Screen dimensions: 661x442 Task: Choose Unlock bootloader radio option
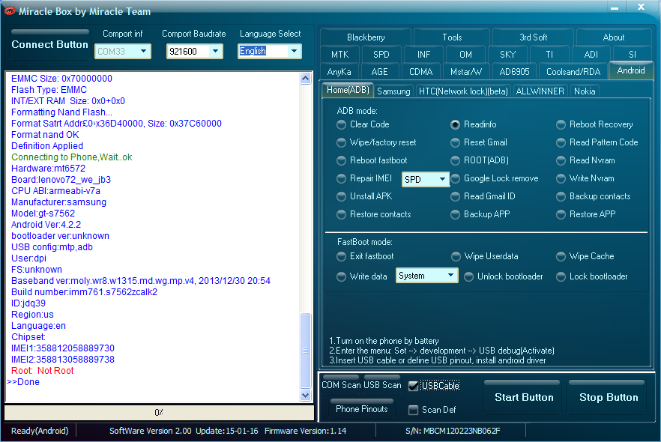click(468, 277)
